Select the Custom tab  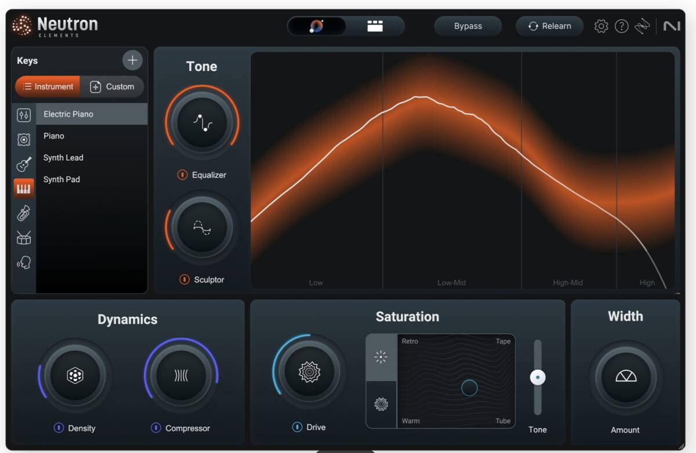[x=112, y=86]
